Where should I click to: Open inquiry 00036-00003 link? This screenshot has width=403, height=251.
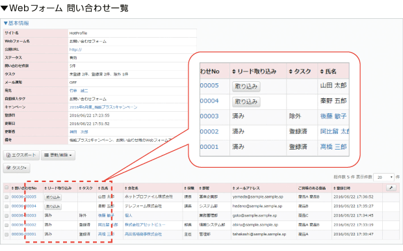pyautogui.click(x=24, y=215)
